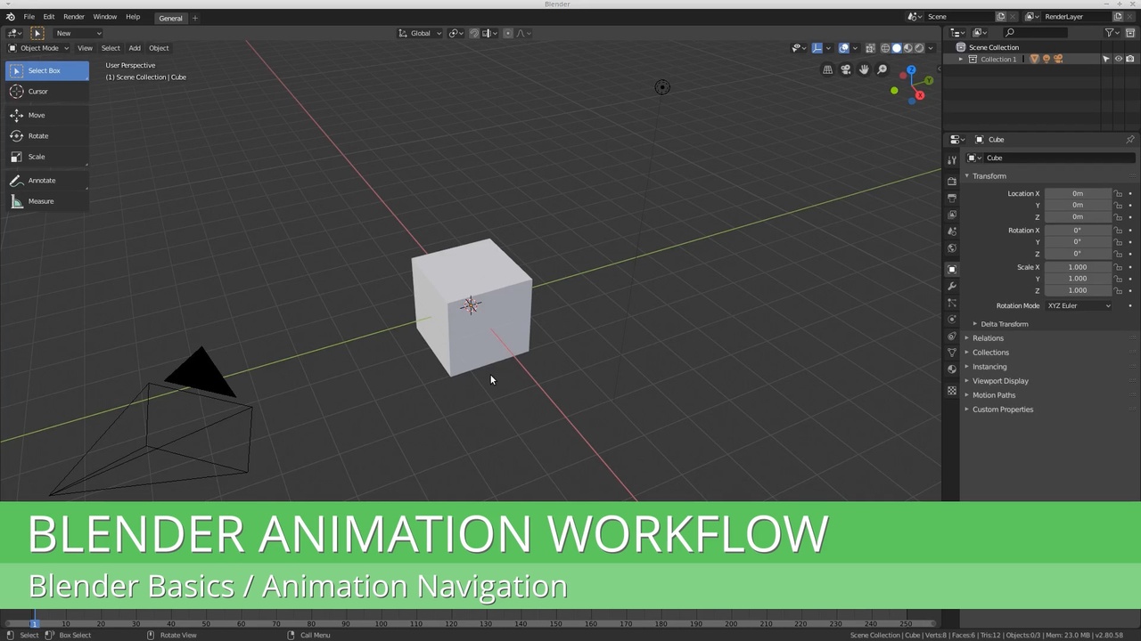Add a new workspace tab
1141x641 pixels.
195,18
